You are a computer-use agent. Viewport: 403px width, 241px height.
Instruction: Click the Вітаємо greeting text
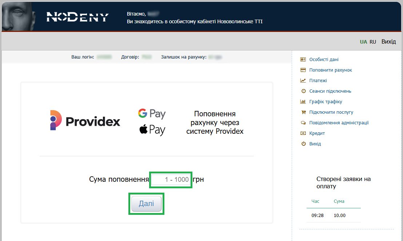click(x=136, y=14)
